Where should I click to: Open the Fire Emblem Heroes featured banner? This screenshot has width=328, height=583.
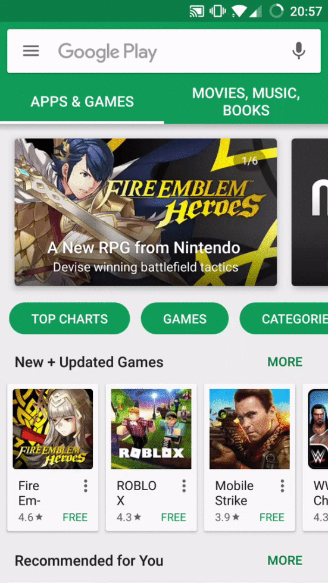pyautogui.click(x=146, y=212)
